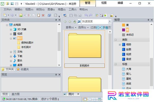Click the quick search field icon
Viewport: 154px width, 102px height.
coord(80,21)
